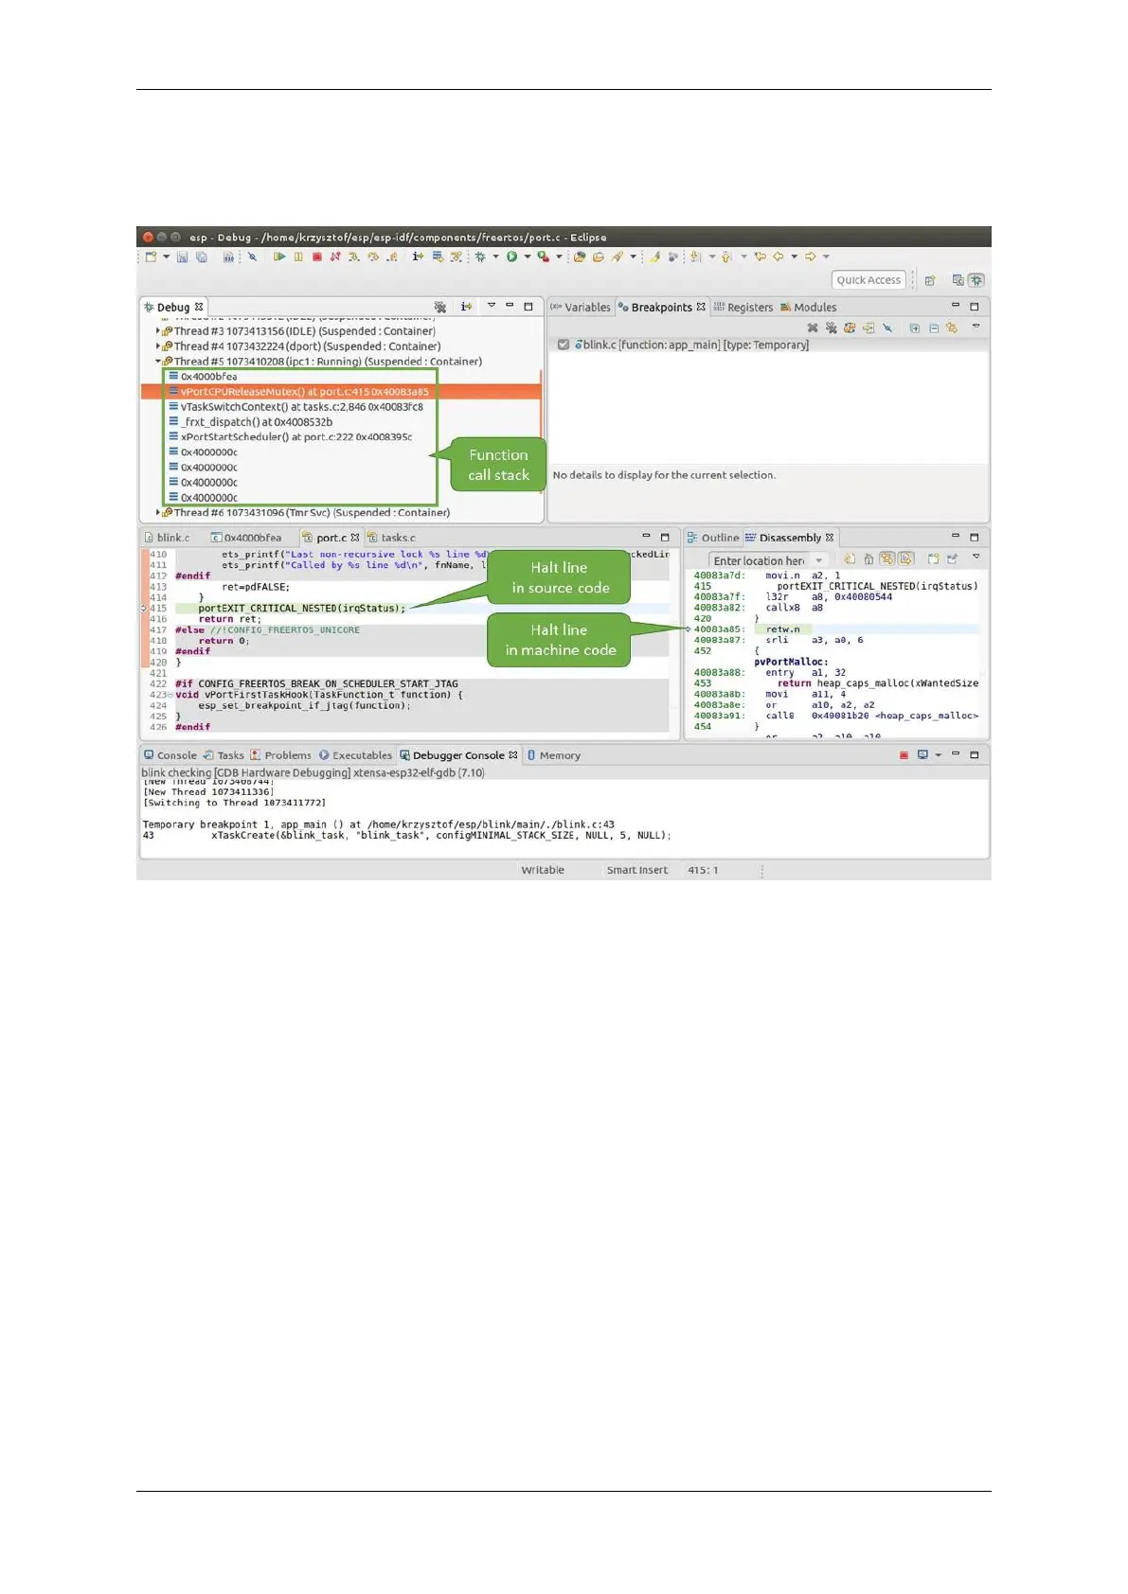Close the port.c editor tab
Viewport: 1128px width, 1594px height.
click(355, 538)
